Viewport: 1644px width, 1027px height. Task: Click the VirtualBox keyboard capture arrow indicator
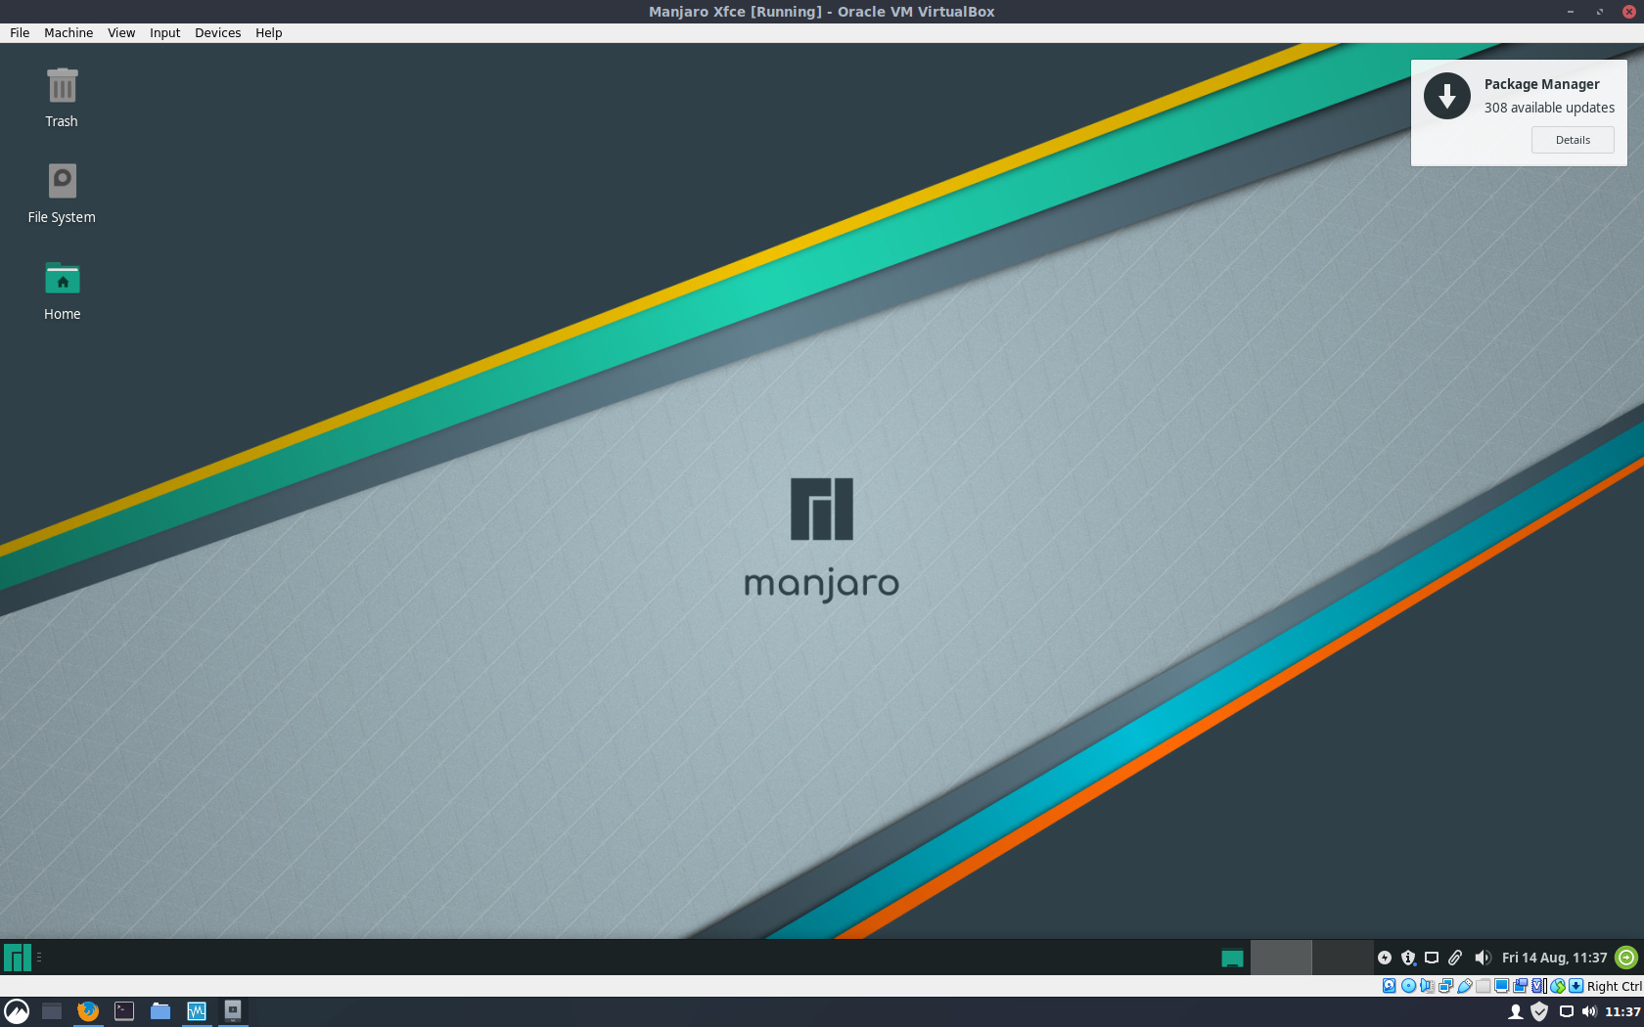click(x=1575, y=986)
